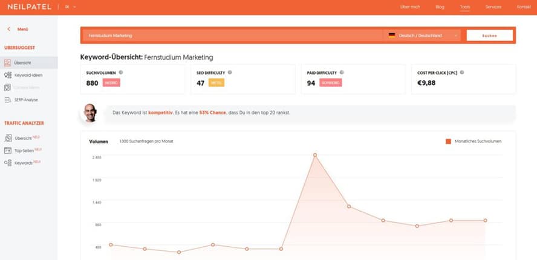Click the keyword search field Fernstudium Marketing

coord(233,36)
